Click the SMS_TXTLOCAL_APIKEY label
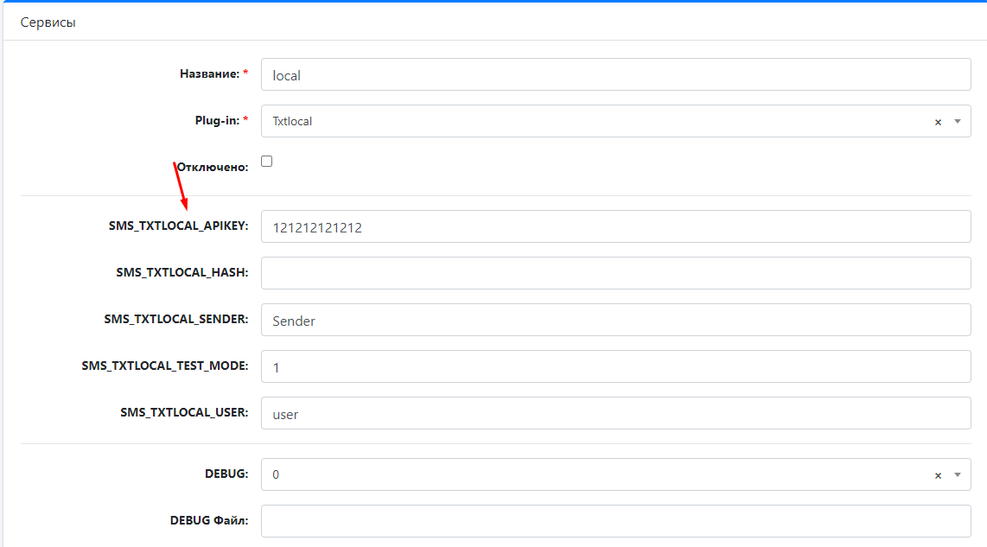This screenshot has height=547, width=987. tap(178, 226)
